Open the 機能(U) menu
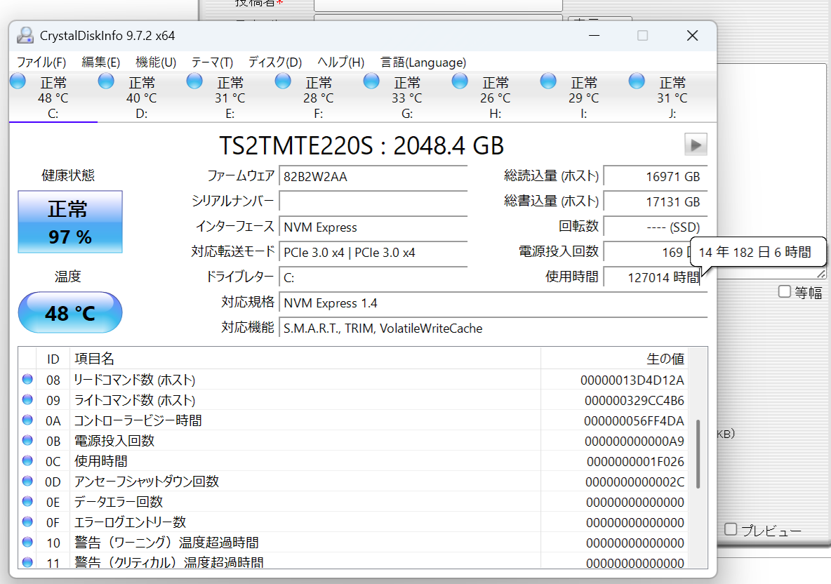This screenshot has height=584, width=831. tap(156, 62)
